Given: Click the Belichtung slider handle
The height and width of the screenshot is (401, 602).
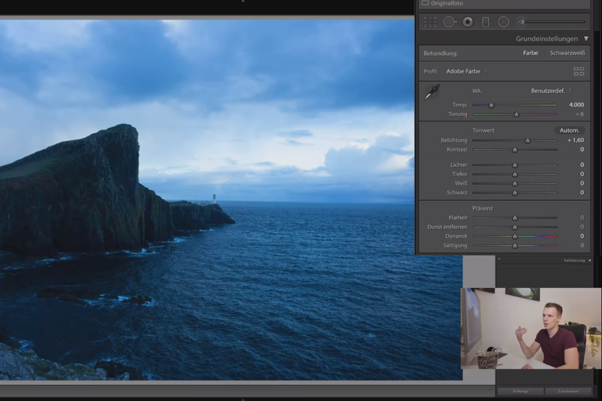Looking at the screenshot, I should pos(527,140).
